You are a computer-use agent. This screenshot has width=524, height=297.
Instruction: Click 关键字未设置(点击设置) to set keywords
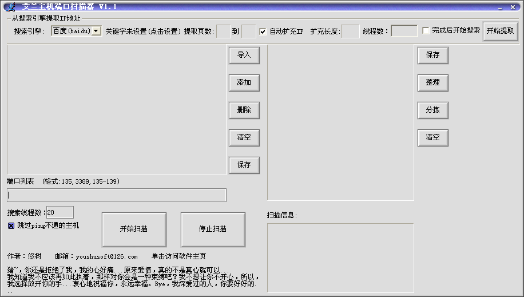click(x=143, y=31)
